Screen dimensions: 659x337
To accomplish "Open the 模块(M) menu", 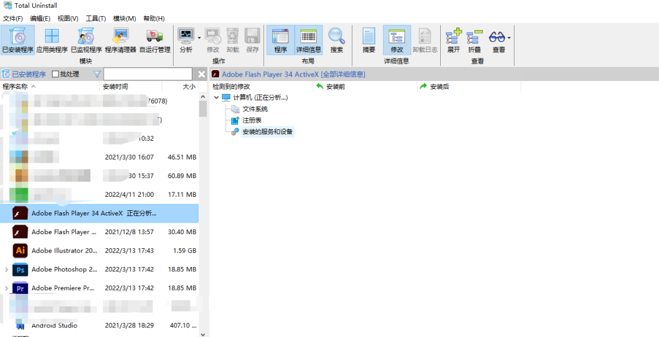I will (125, 19).
